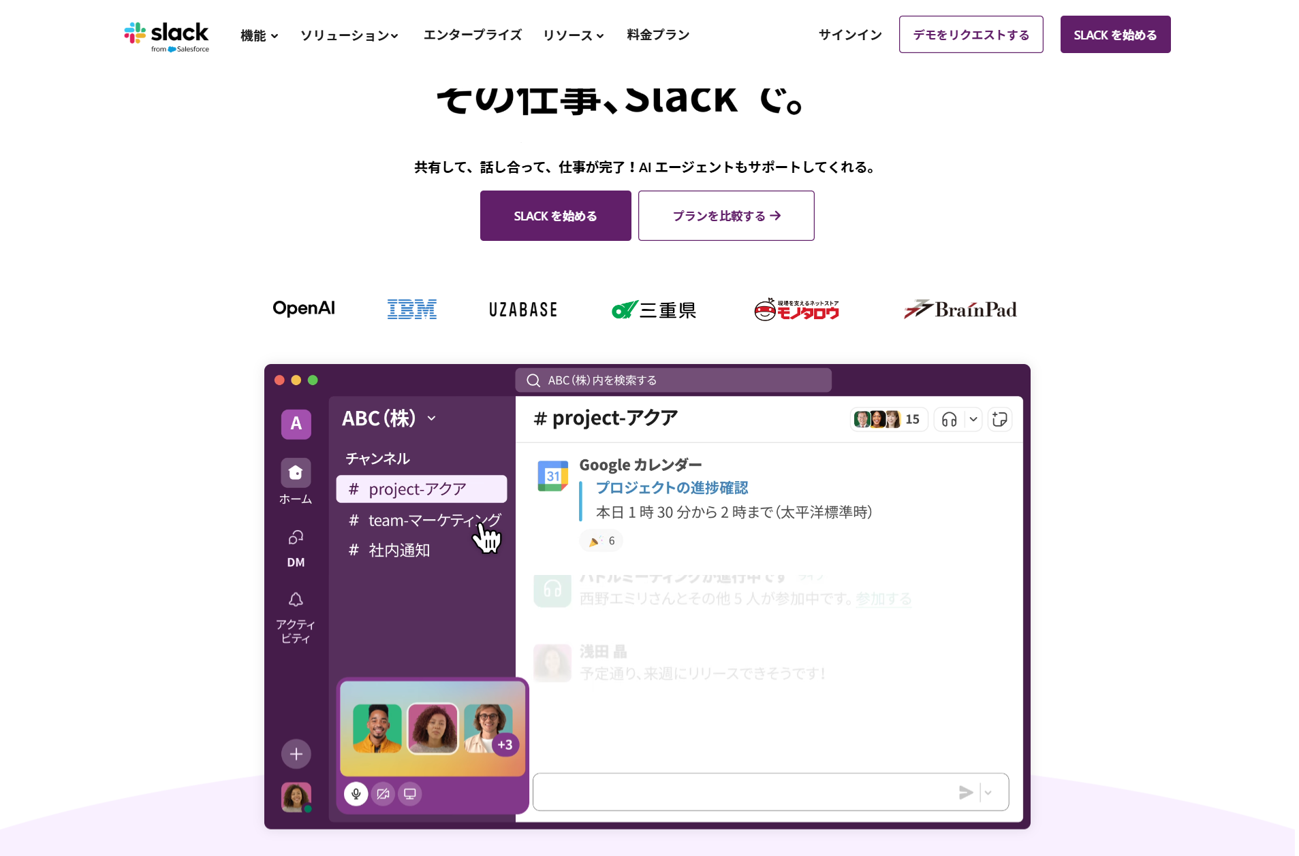Click the send message arrow icon
Viewport: 1299px width, 856px height.
point(965,792)
